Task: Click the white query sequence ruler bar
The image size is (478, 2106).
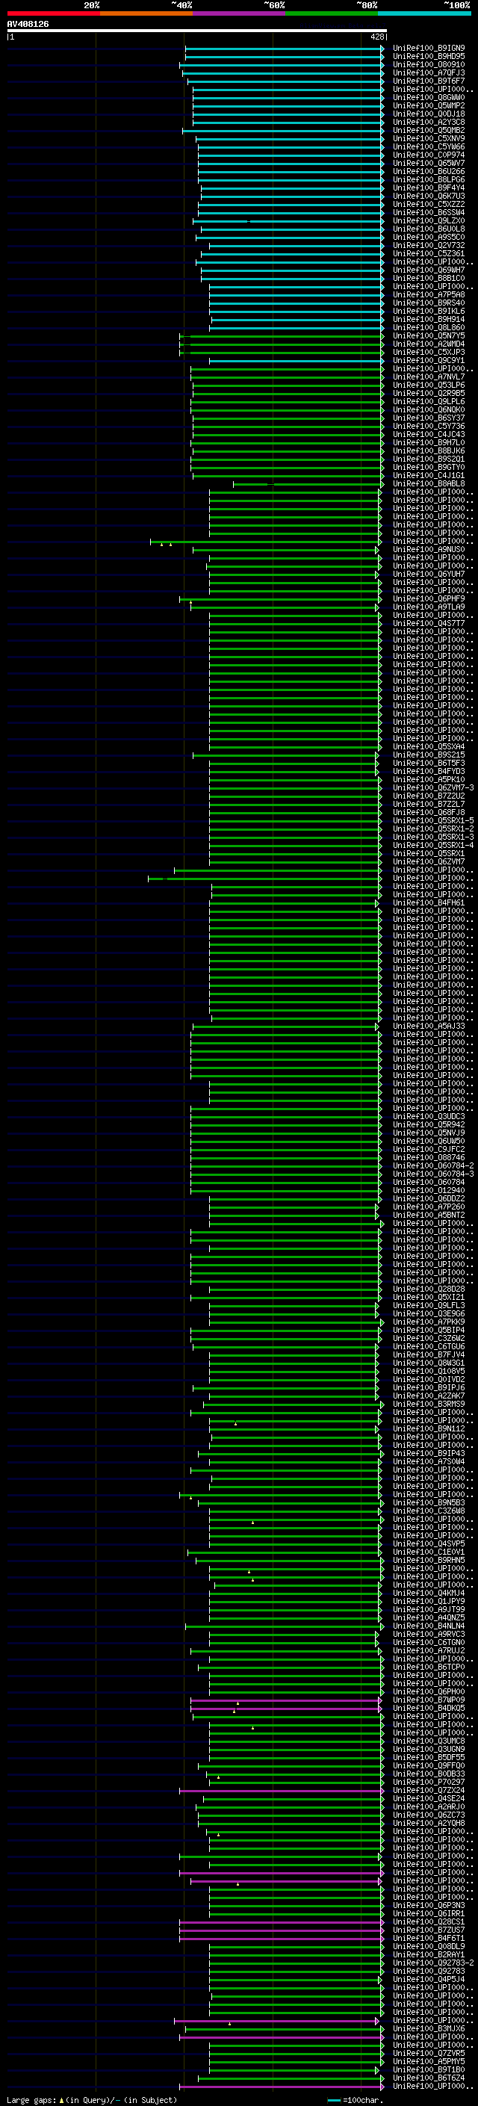Action: tap(197, 30)
